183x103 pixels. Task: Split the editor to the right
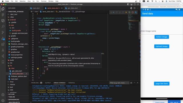point(134,8)
